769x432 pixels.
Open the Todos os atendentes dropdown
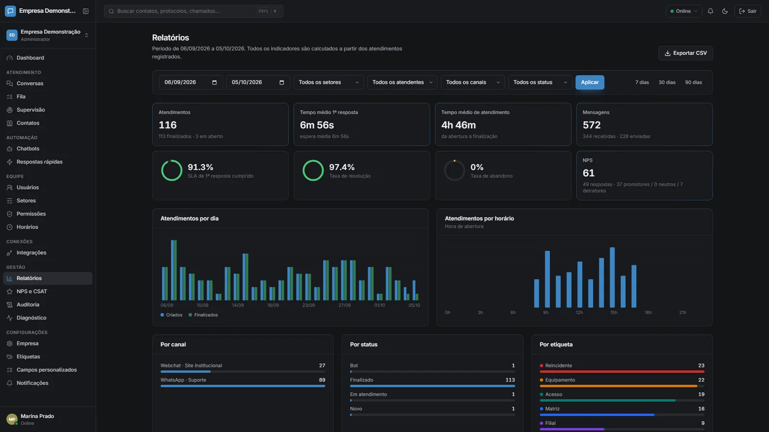click(x=402, y=83)
